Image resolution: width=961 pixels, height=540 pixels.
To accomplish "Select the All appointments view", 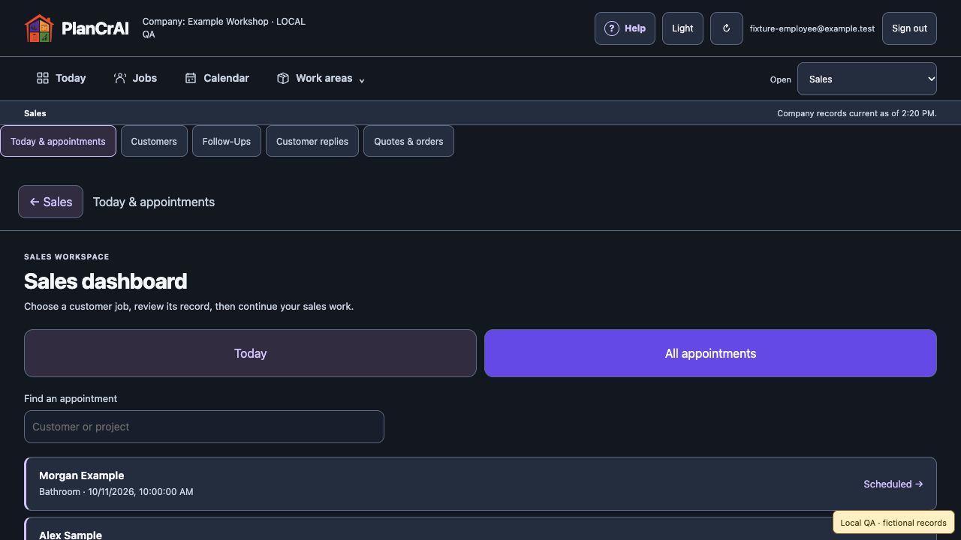I will click(x=710, y=353).
